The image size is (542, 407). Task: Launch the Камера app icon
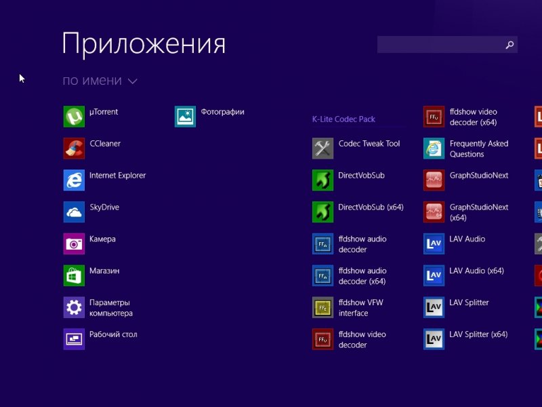74,244
